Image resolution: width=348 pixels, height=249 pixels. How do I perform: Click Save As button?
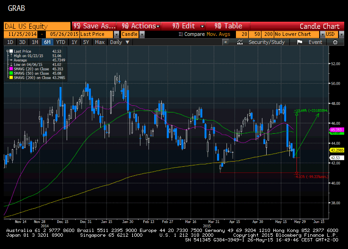point(94,26)
